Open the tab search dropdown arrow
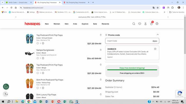The height and width of the screenshot is (104, 186). coord(2,2)
